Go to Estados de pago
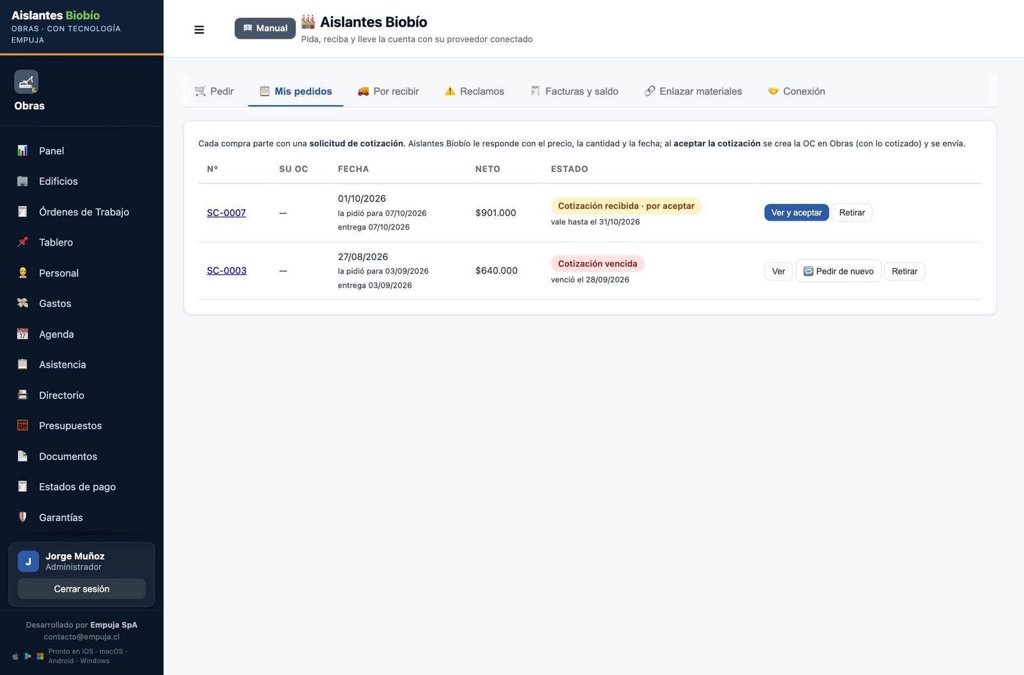 click(x=82, y=486)
